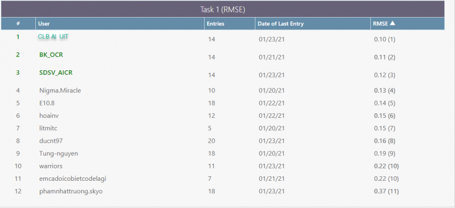Open the CLB AI UIT user link
The height and width of the screenshot is (208, 455).
point(53,36)
